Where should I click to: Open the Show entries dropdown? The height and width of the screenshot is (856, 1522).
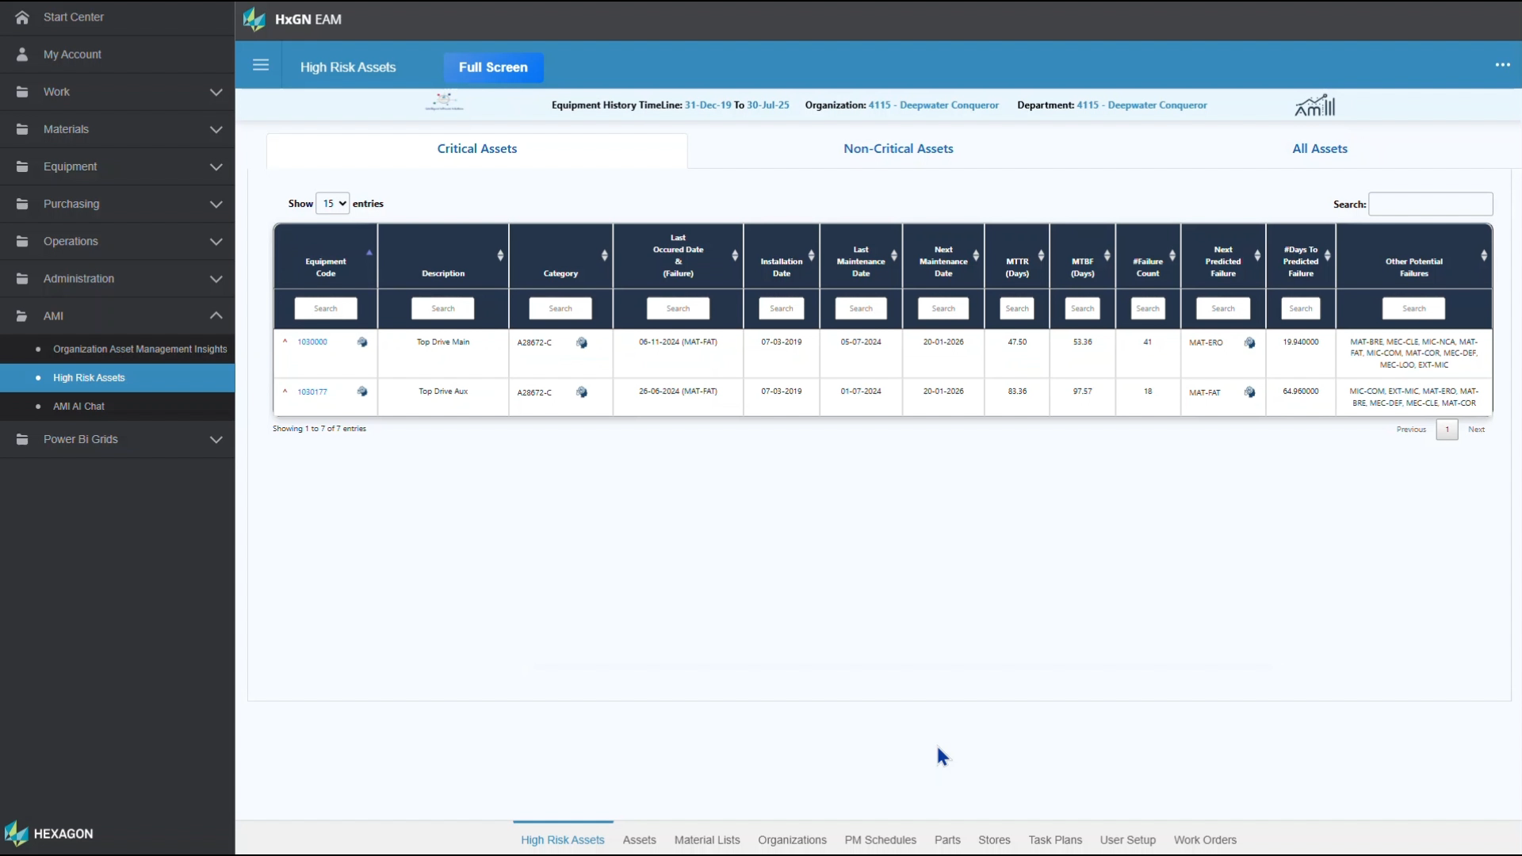[x=331, y=203]
